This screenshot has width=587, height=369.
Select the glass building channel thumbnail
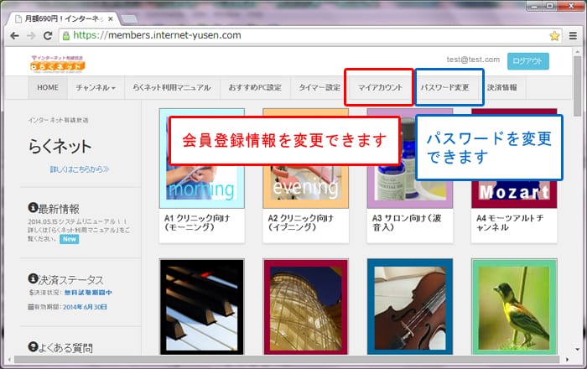point(305,306)
